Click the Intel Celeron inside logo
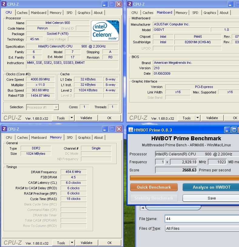The image size is (239, 247). click(x=105, y=31)
